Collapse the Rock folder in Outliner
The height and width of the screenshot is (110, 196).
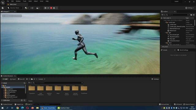point(165,43)
